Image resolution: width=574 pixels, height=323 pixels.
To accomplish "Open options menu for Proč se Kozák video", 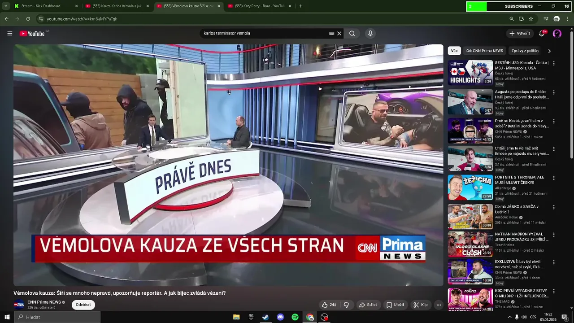I will [x=554, y=121].
